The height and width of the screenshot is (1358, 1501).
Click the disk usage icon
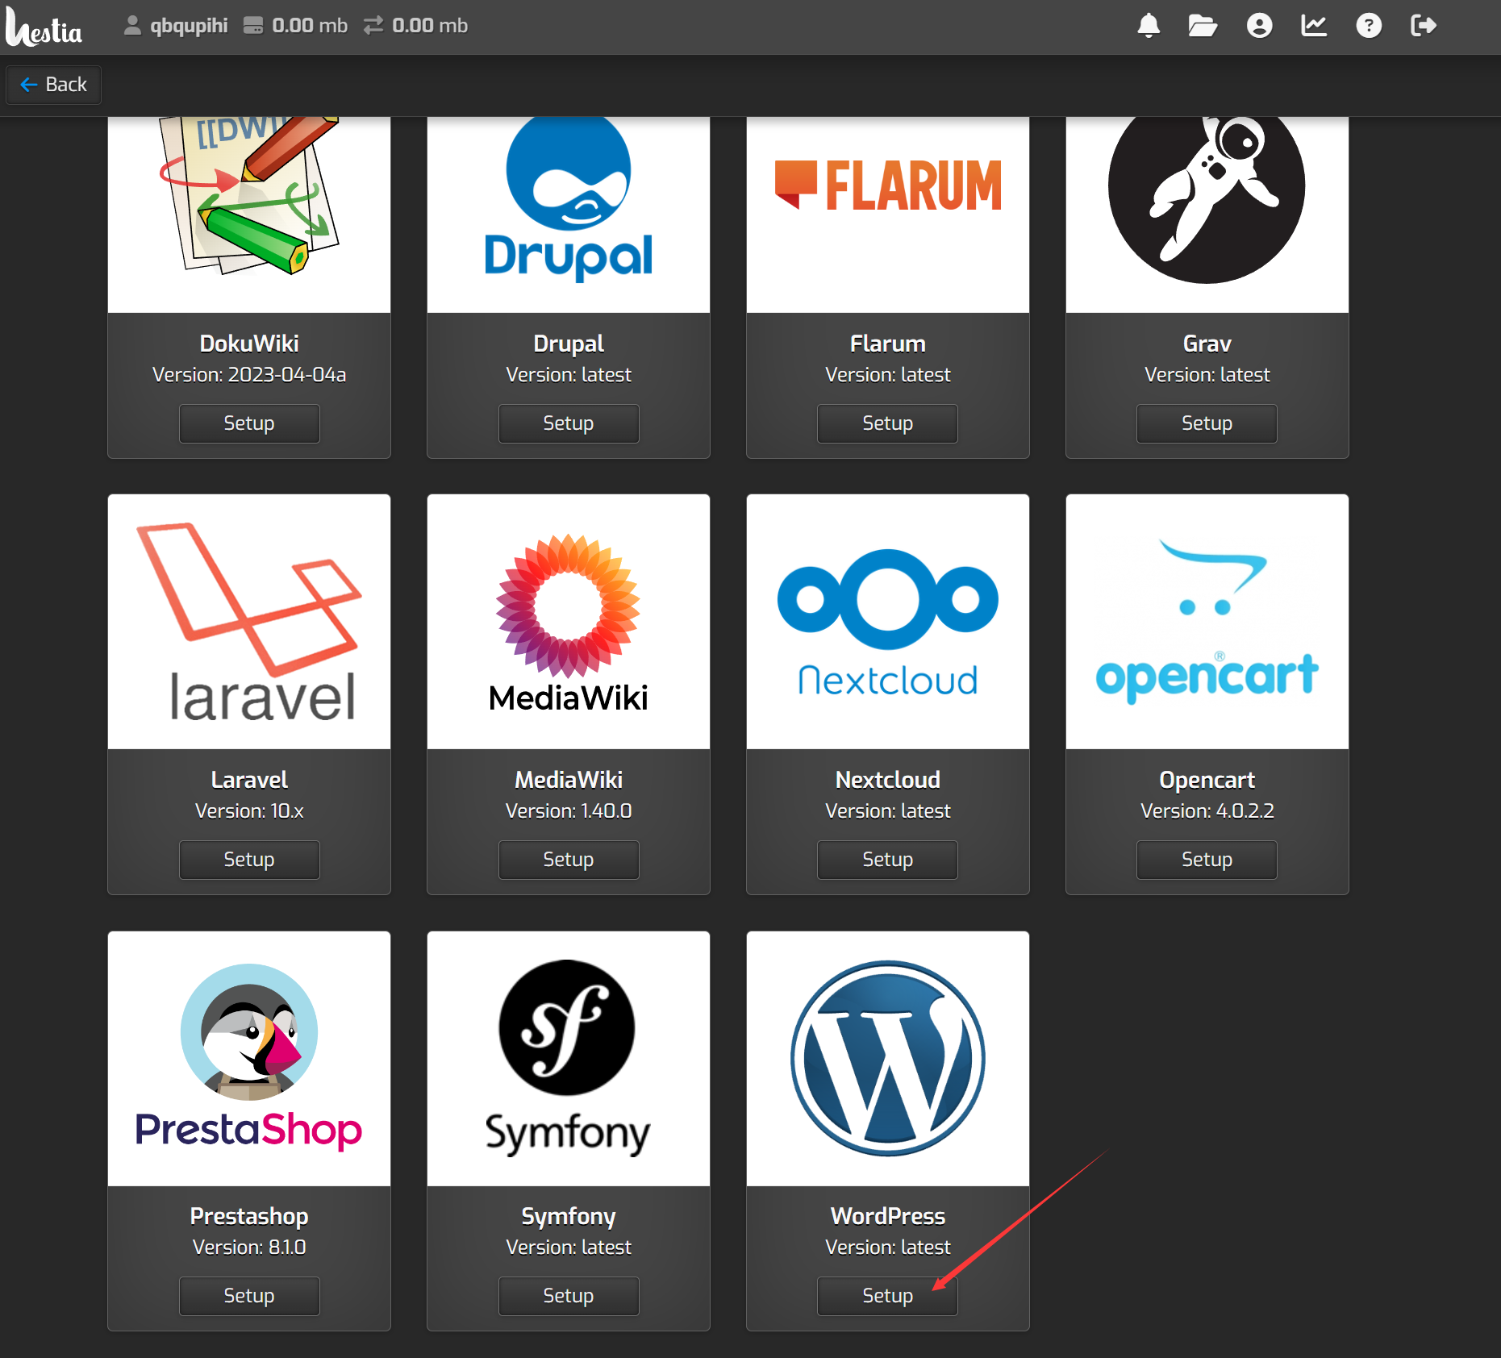coord(253,26)
